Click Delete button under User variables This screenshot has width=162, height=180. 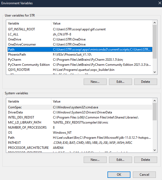145,82
